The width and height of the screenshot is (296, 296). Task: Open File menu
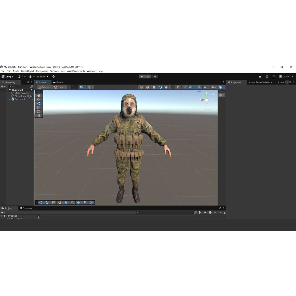tap(3, 71)
